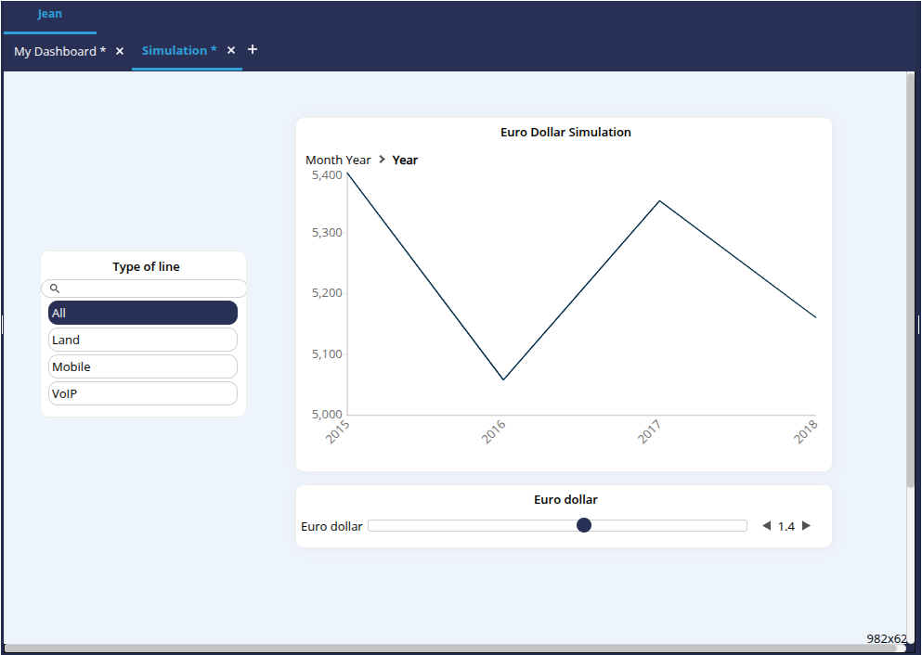This screenshot has width=922, height=655.
Task: Click the Euro dollar slider handle
Action: tap(584, 525)
